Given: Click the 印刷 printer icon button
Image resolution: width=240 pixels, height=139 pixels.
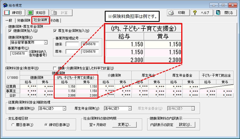Looking at the screenshot, I should [x=178, y=13].
